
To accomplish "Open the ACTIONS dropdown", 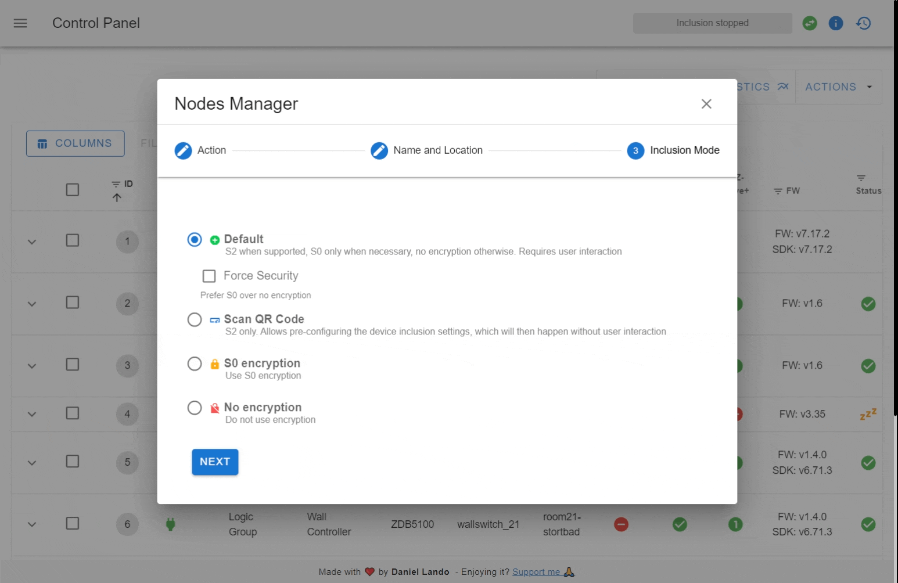I will pyautogui.click(x=838, y=87).
